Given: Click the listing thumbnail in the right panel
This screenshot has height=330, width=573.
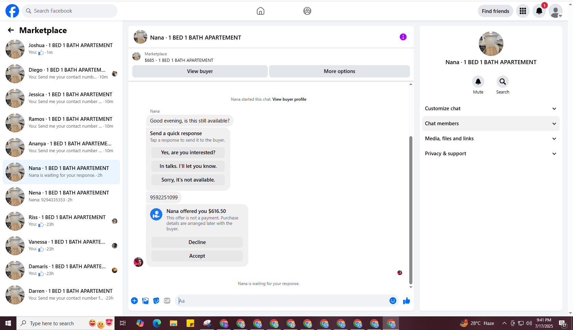Looking at the screenshot, I should (x=491, y=44).
